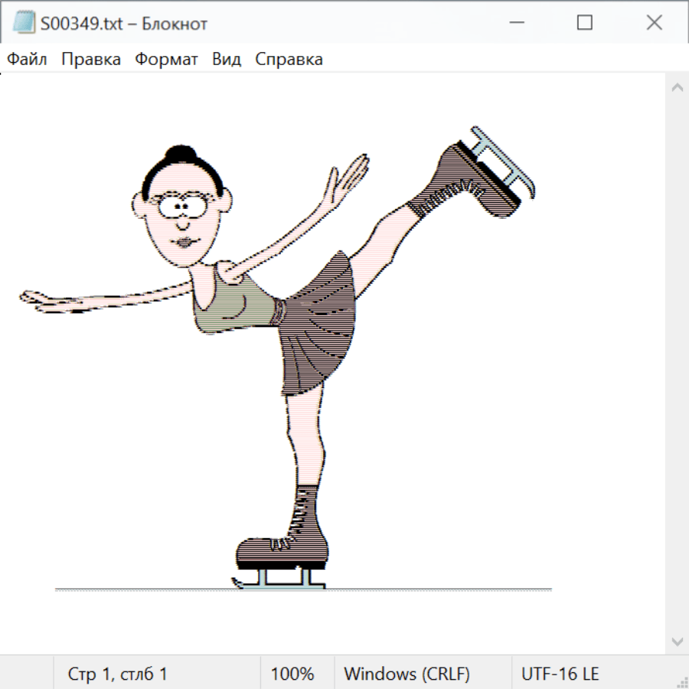This screenshot has width=689, height=689.
Task: Open the Правка menu
Action: (x=91, y=60)
